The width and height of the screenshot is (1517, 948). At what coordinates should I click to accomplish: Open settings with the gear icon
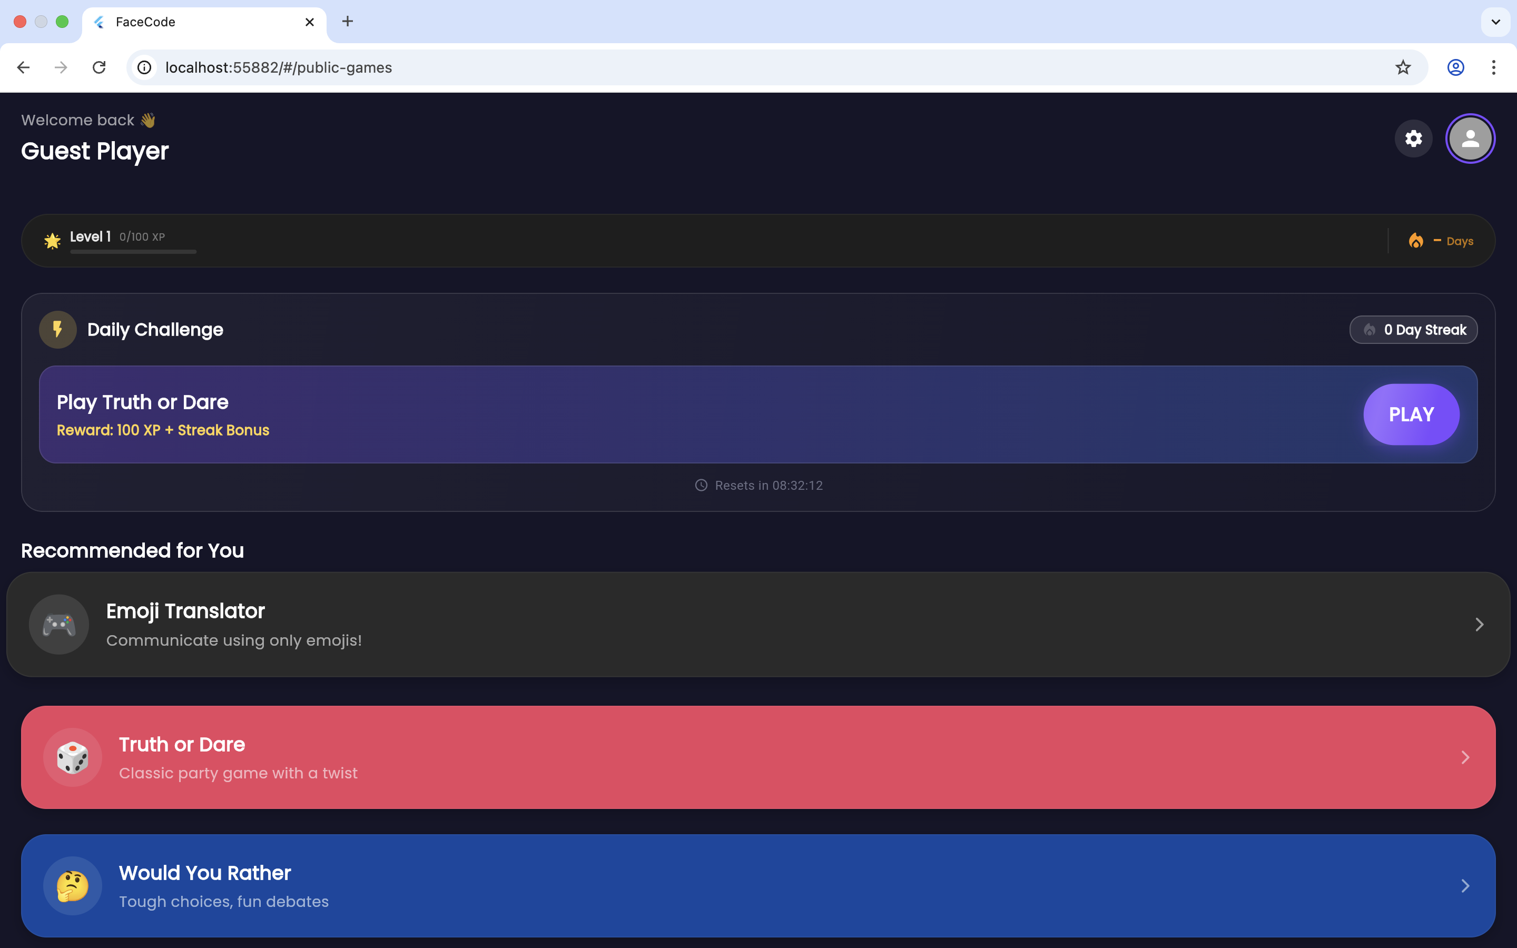(x=1413, y=139)
